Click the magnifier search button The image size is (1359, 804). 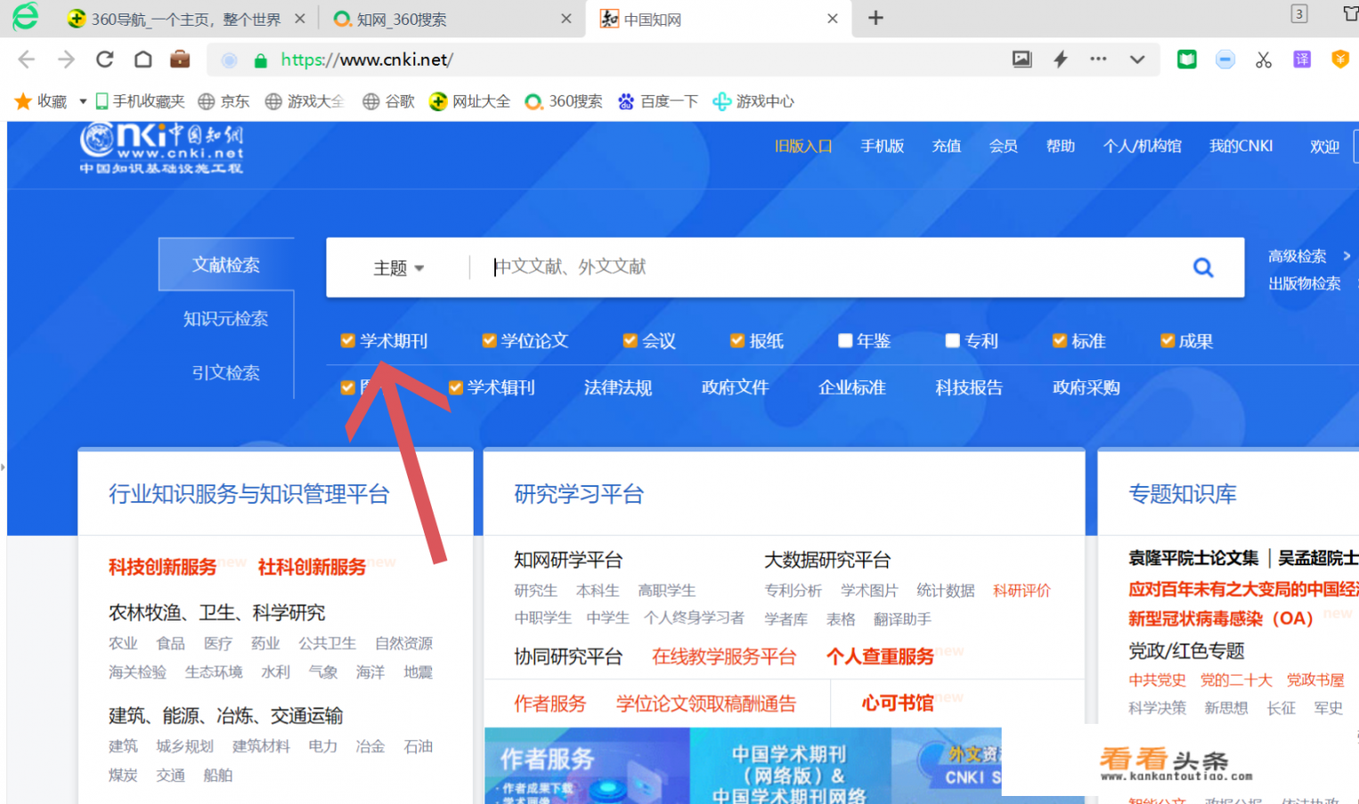tap(1203, 267)
